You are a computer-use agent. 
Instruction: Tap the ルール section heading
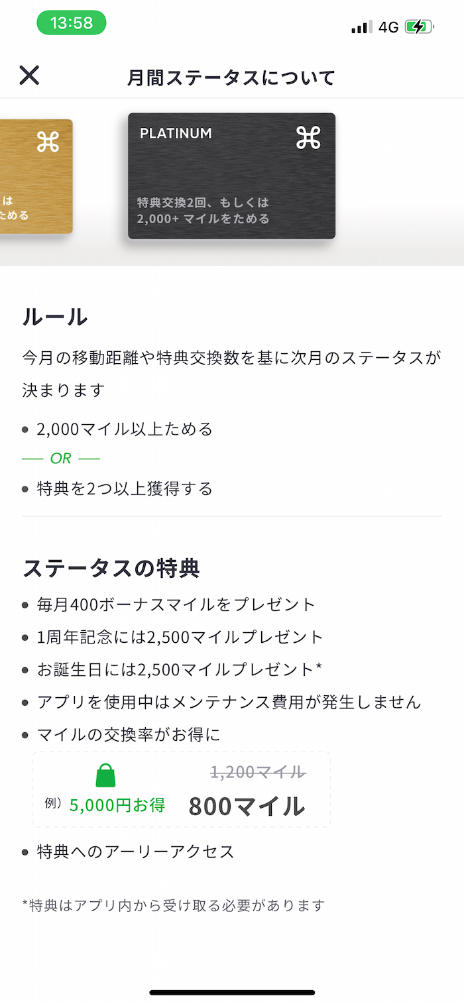click(55, 317)
